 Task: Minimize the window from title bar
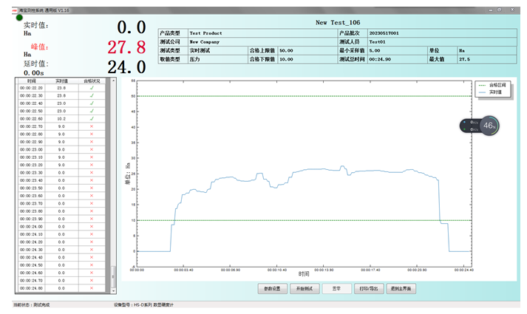pyautogui.click(x=491, y=10)
